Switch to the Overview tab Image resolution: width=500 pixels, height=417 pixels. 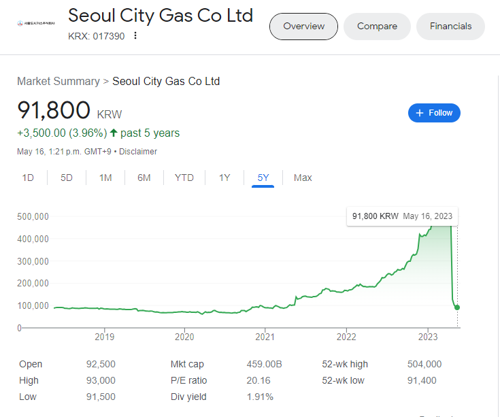[303, 27]
